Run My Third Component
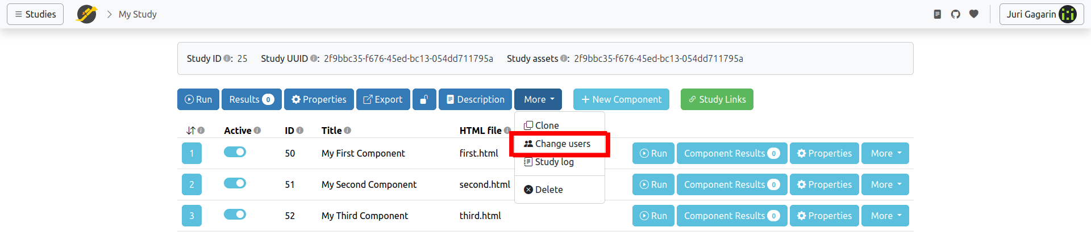1091x248 pixels. [653, 216]
